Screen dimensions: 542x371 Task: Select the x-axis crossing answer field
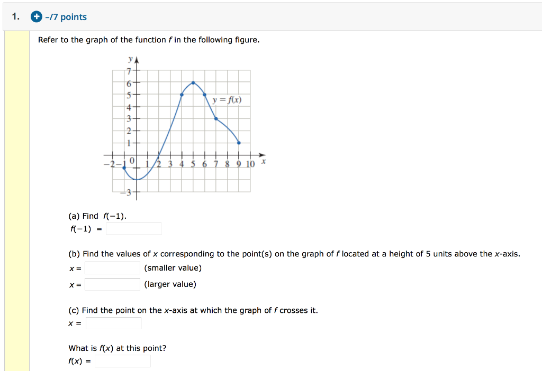point(113,323)
